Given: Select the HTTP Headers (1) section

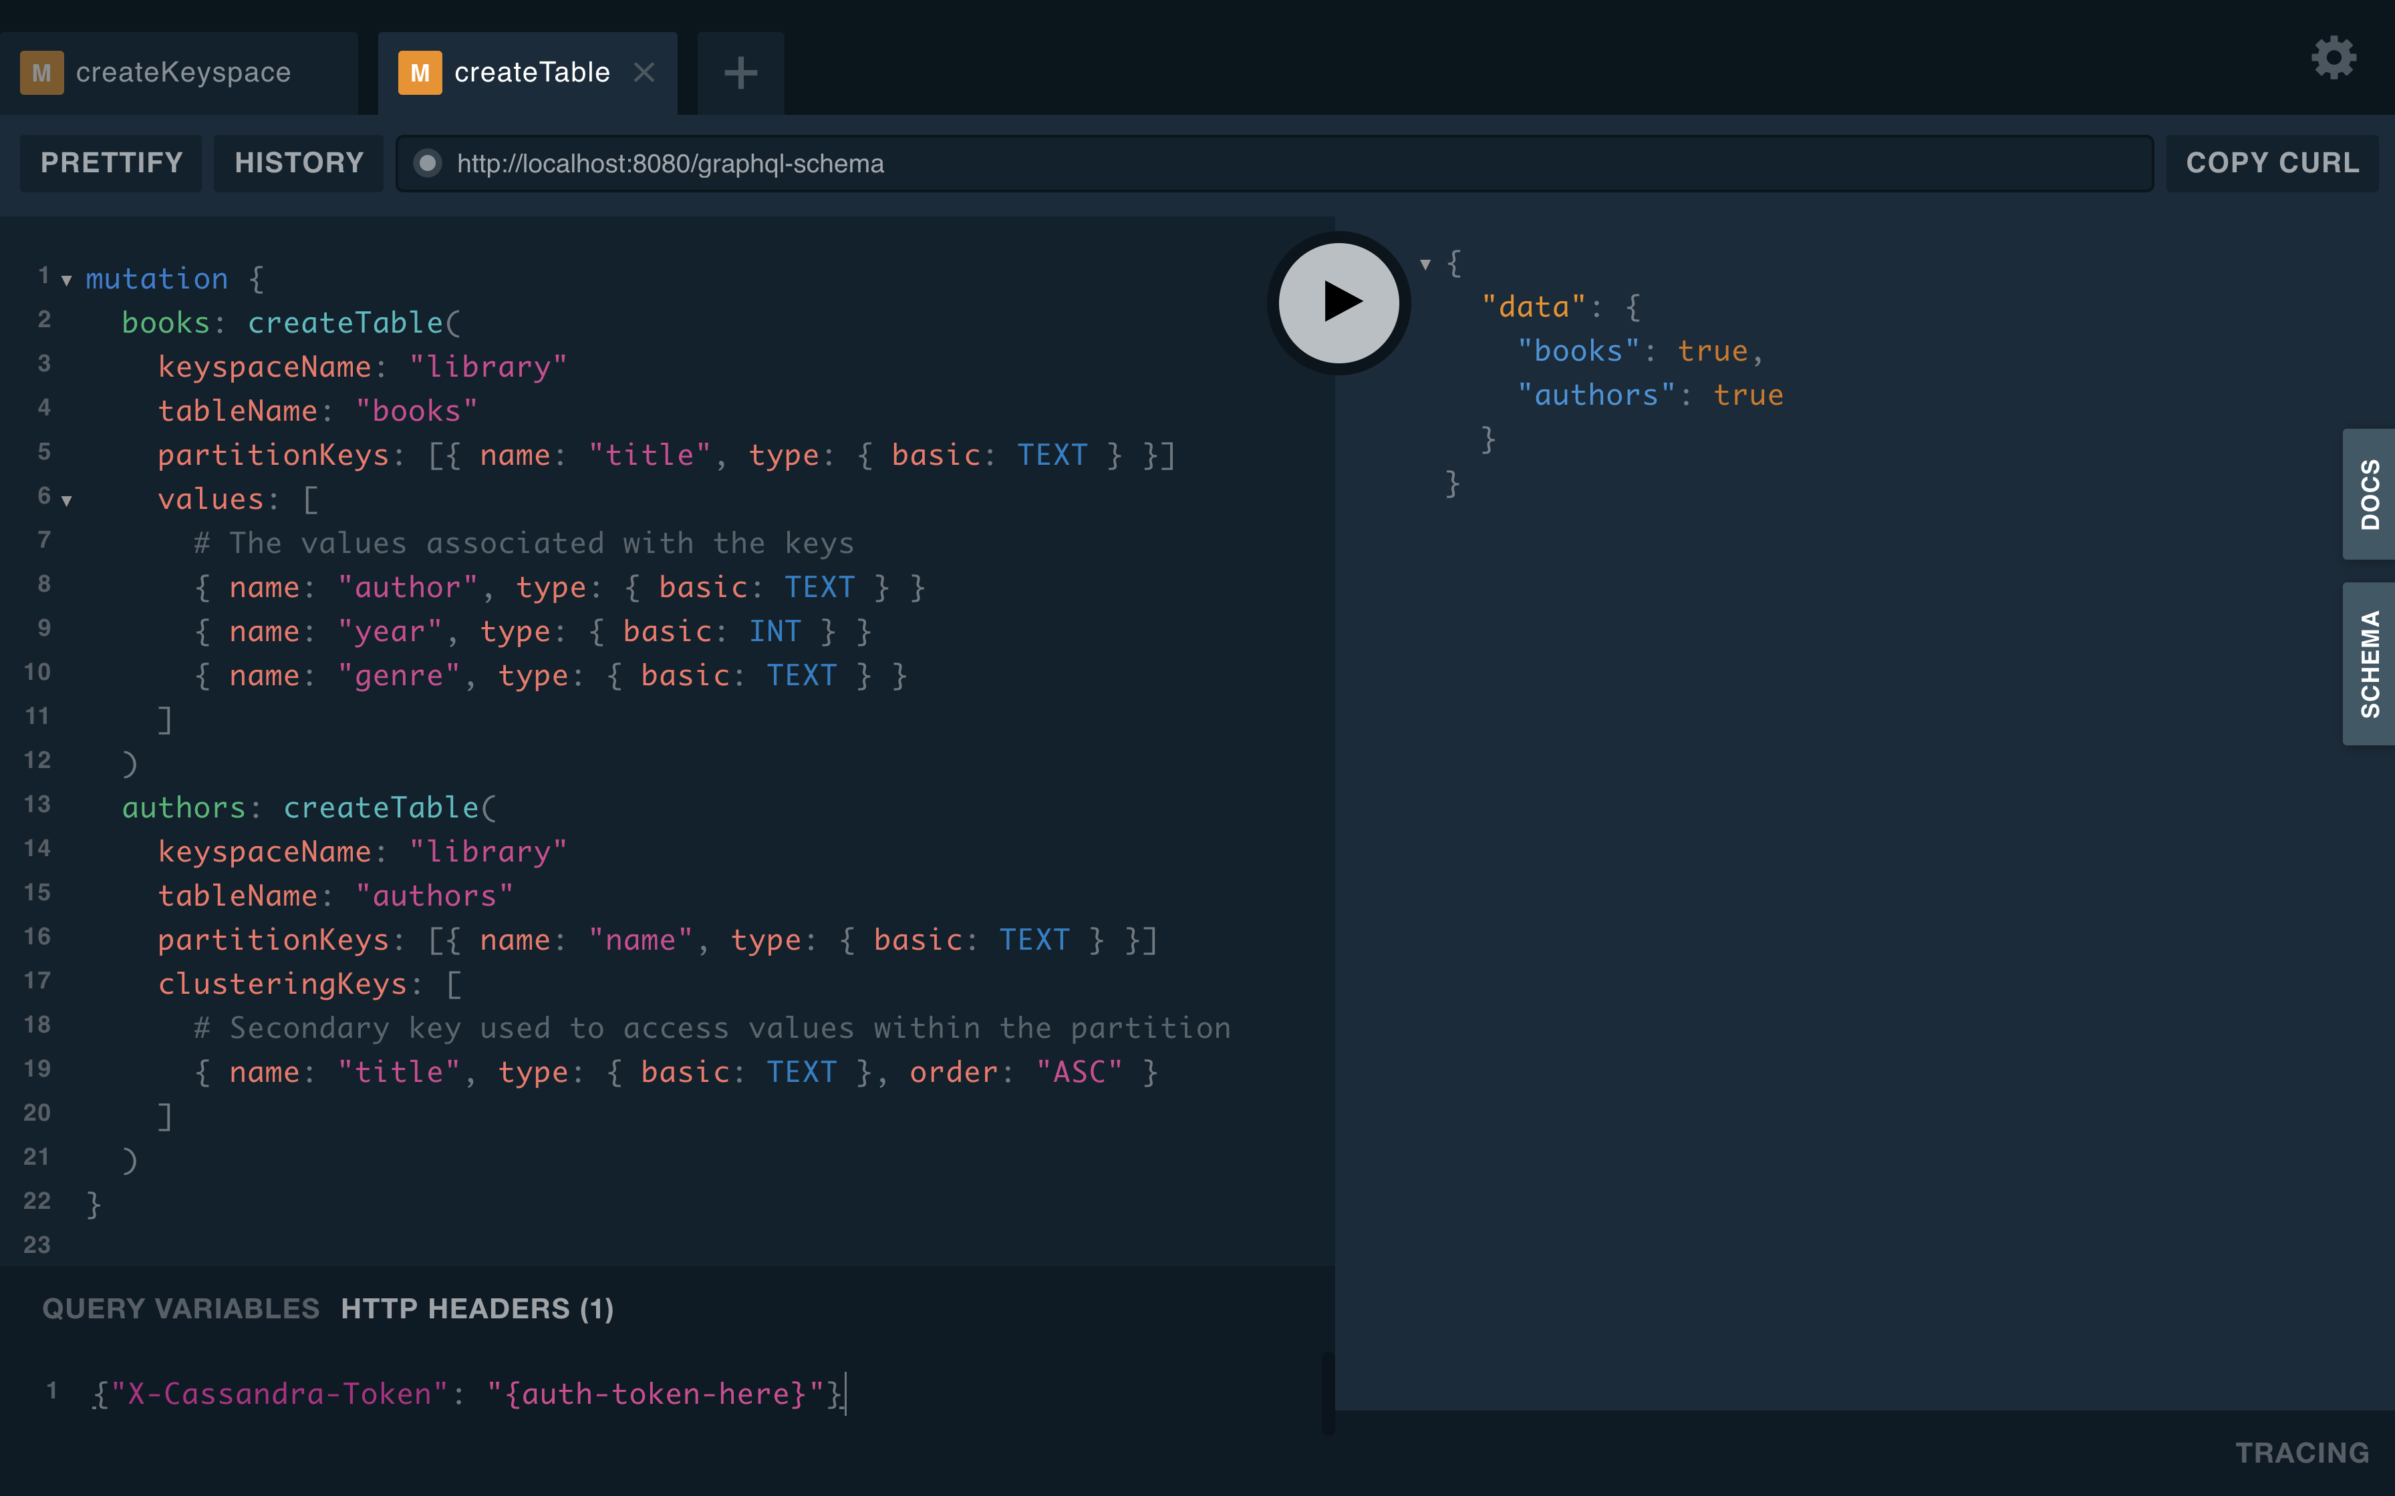Looking at the screenshot, I should pyautogui.click(x=477, y=1309).
